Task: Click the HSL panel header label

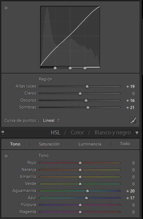Action: point(55,133)
